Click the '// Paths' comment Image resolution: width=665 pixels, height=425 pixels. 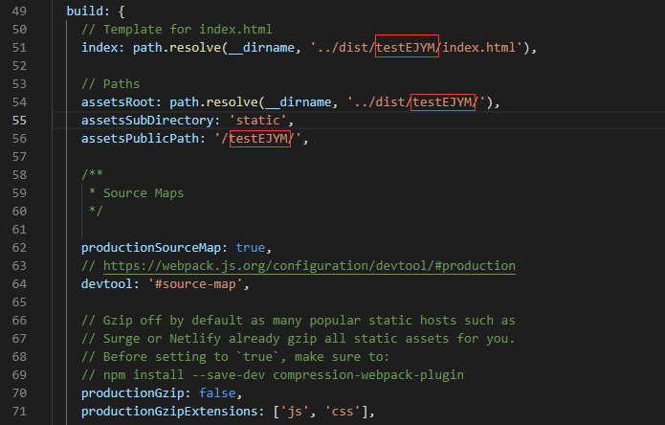click(110, 84)
